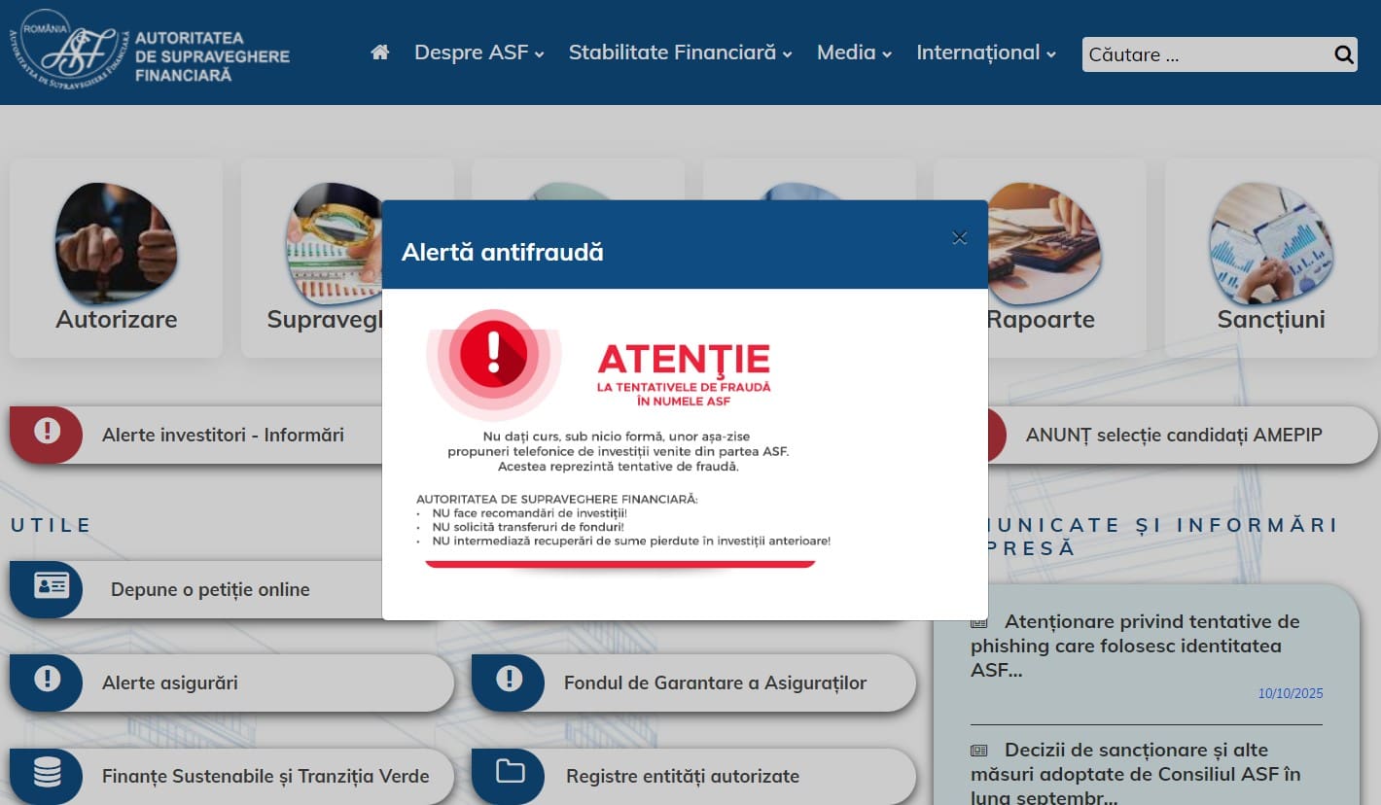The image size is (1381, 805).
Task: Click the Depune o petiție ID card icon
Action: click(52, 585)
